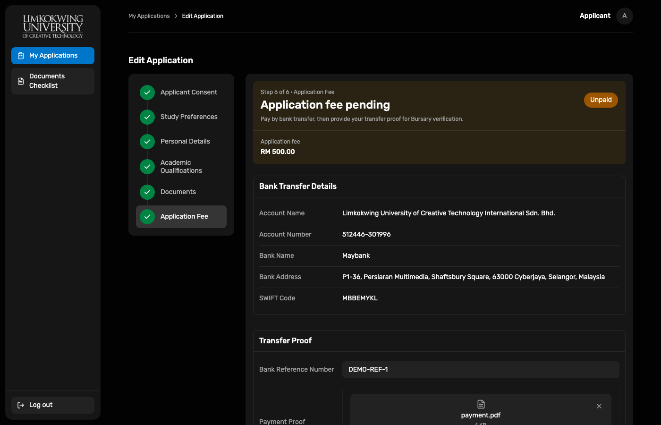Image resolution: width=661 pixels, height=425 pixels.
Task: Go to the Personal Details step
Action: (x=181, y=142)
